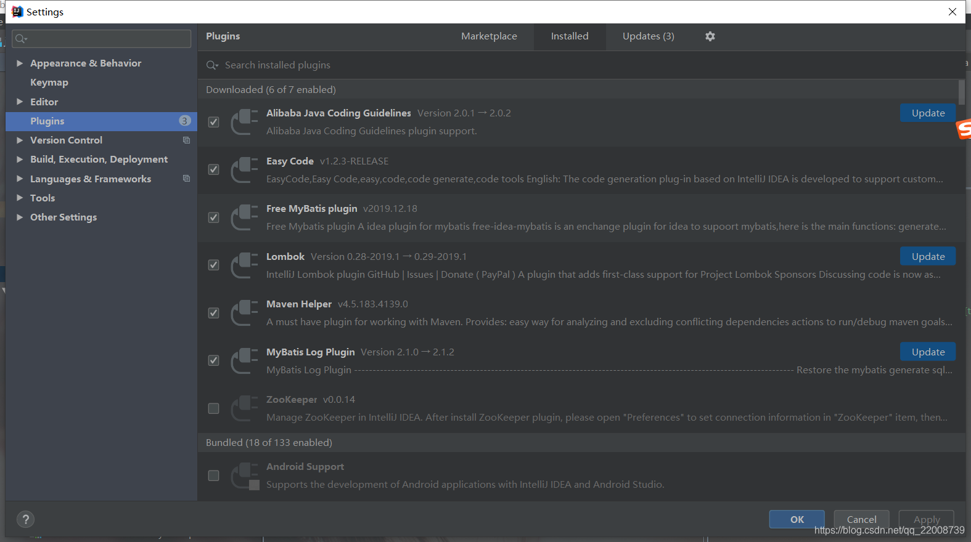Click the ZooKeeper plugin icon
This screenshot has width=971, height=542.
click(245, 408)
